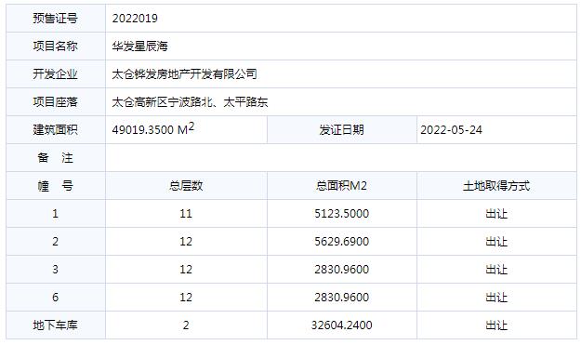The height and width of the screenshot is (345, 581).
Task: Select building number 2
Action: point(55,242)
